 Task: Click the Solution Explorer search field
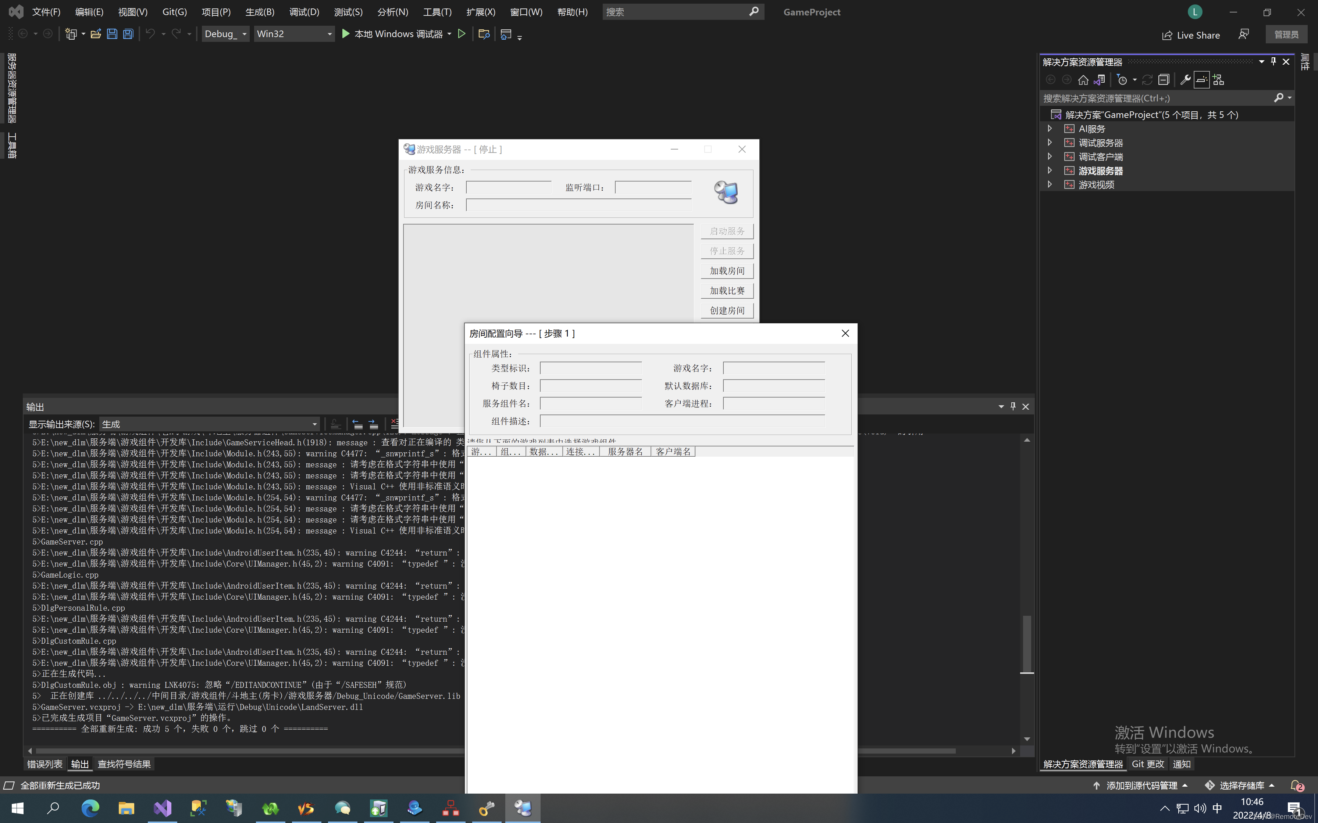(x=1157, y=98)
